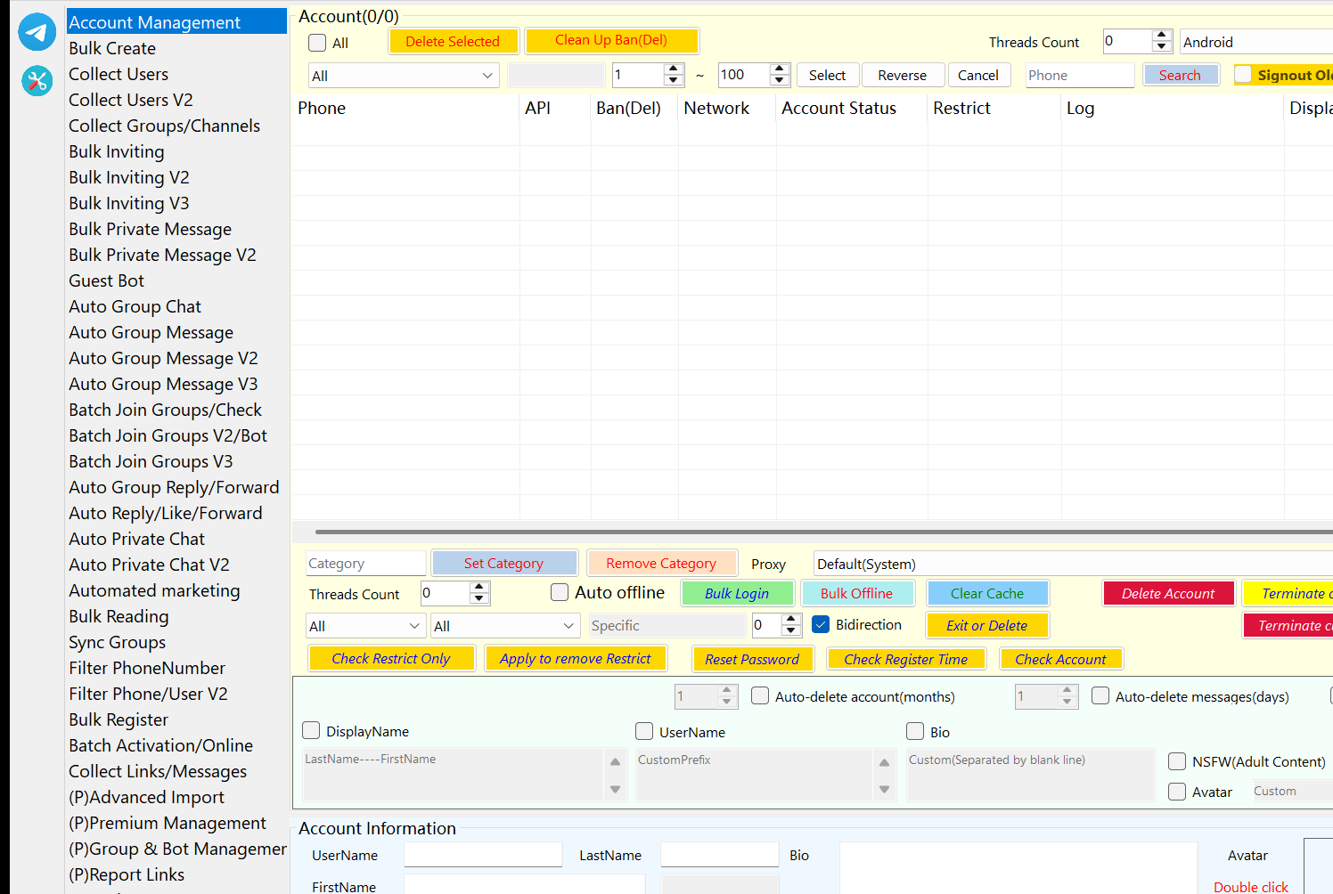Uncheck the Bidirection checkbox
The image size is (1333, 894).
[822, 624]
